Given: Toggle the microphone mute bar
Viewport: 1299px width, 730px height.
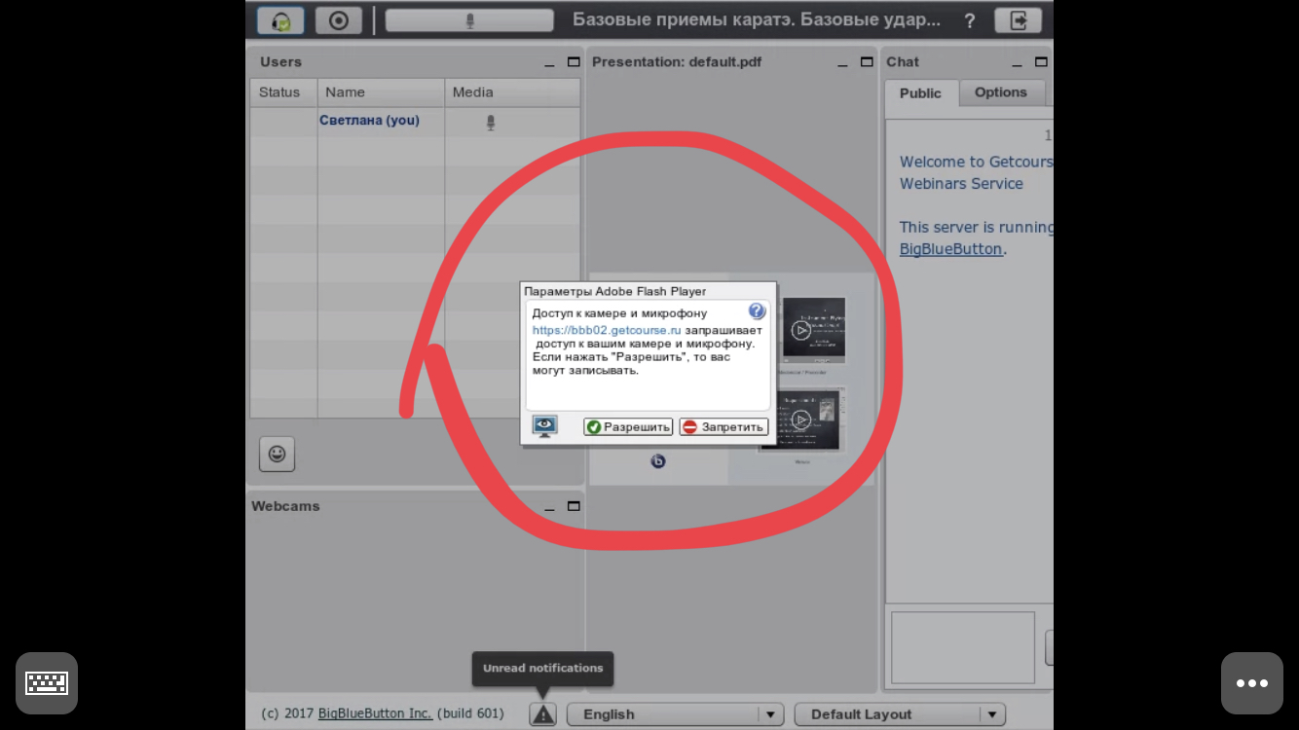Looking at the screenshot, I should click(469, 20).
